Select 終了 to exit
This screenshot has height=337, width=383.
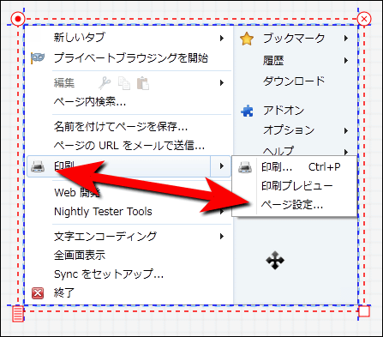point(64,293)
